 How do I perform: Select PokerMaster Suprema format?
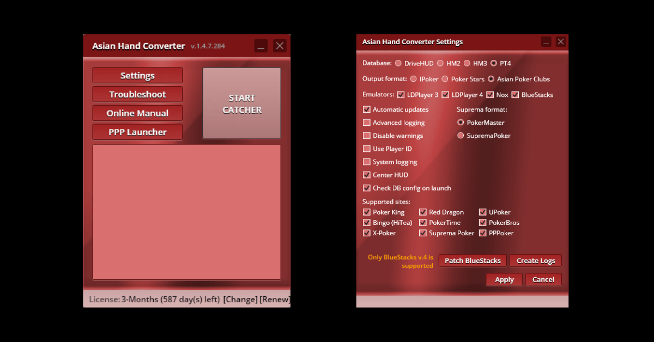coord(461,123)
